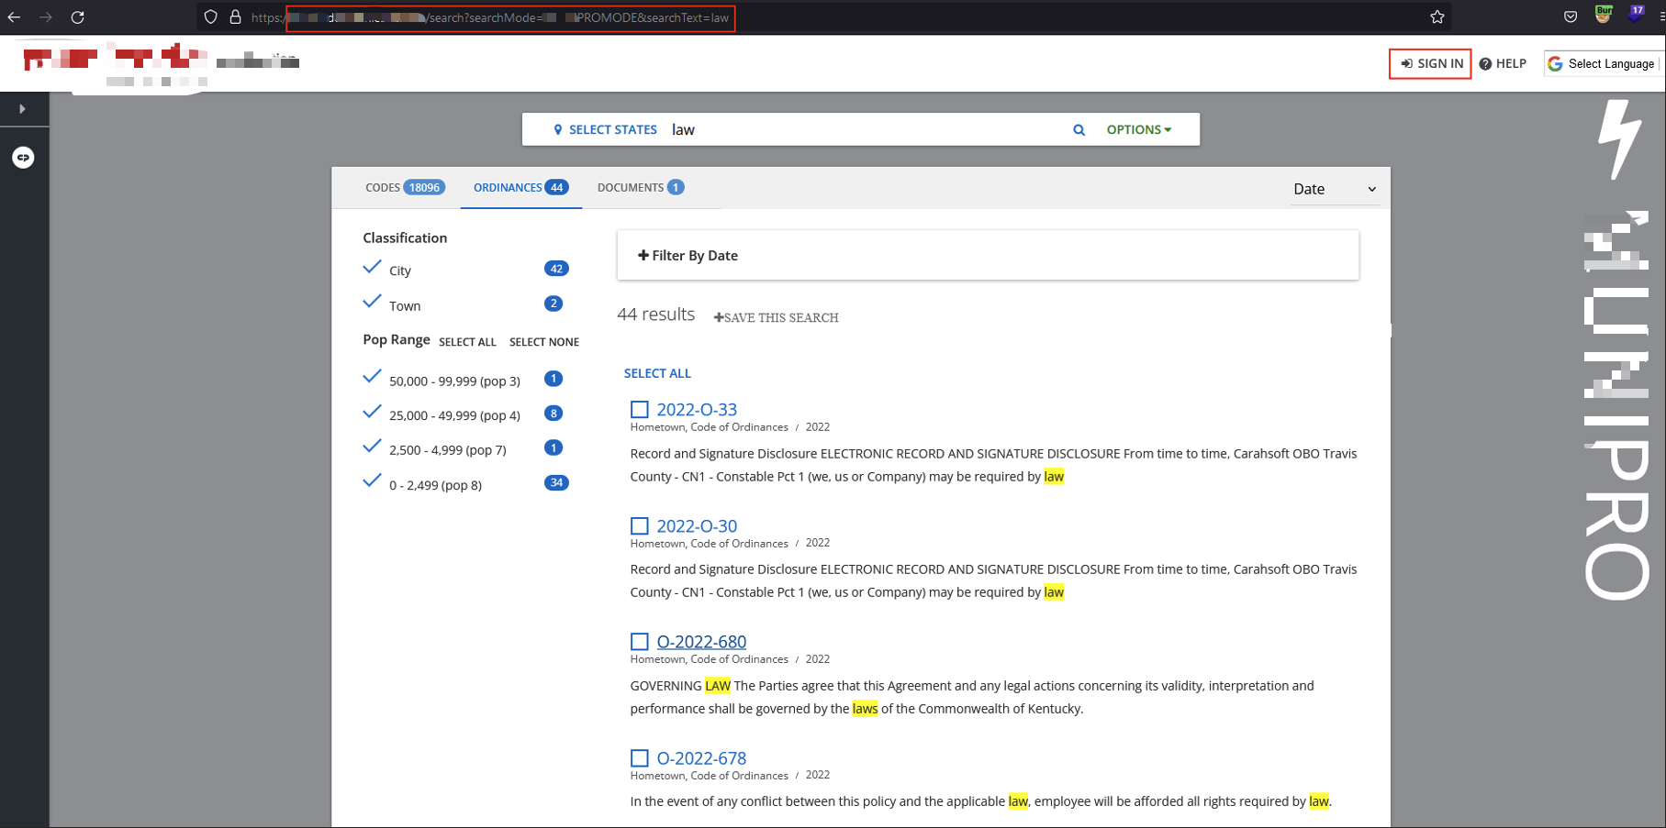Screen dimensions: 1666x828
Task: Click the Sign In button
Action: click(1430, 64)
